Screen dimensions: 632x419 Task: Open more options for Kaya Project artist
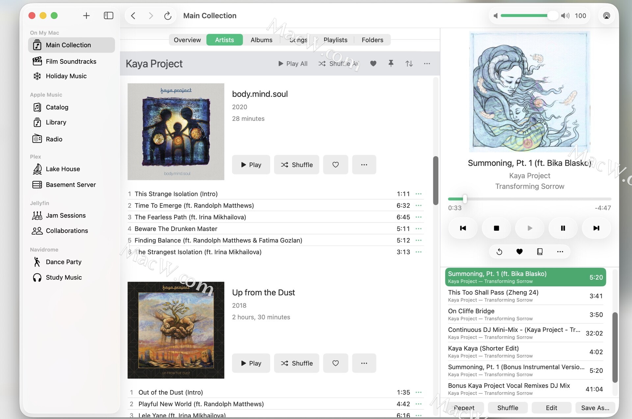pyautogui.click(x=427, y=64)
